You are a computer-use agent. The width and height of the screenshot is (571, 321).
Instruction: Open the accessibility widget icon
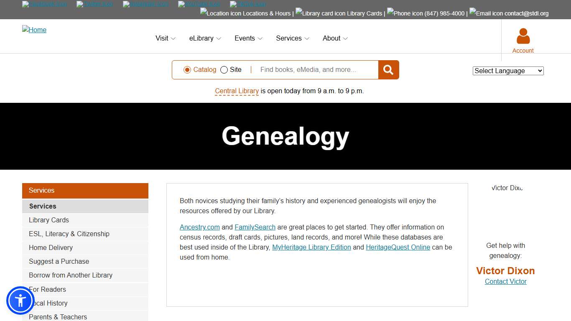click(x=20, y=300)
